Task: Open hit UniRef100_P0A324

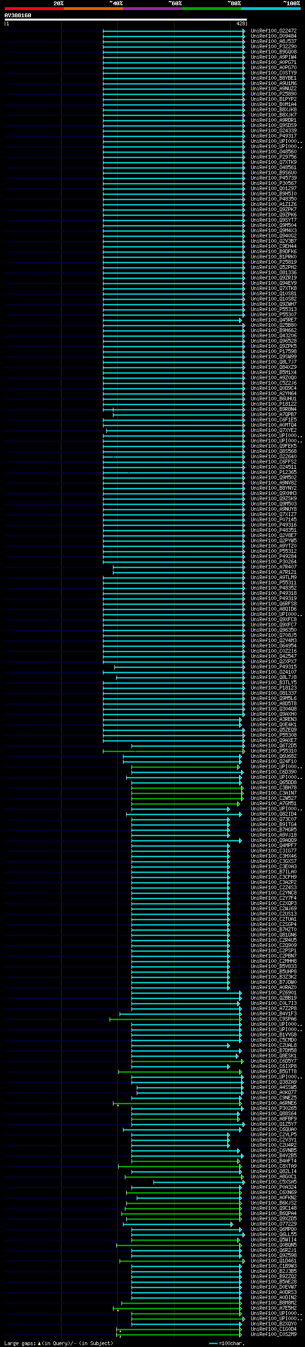Action: [x=274, y=1186]
